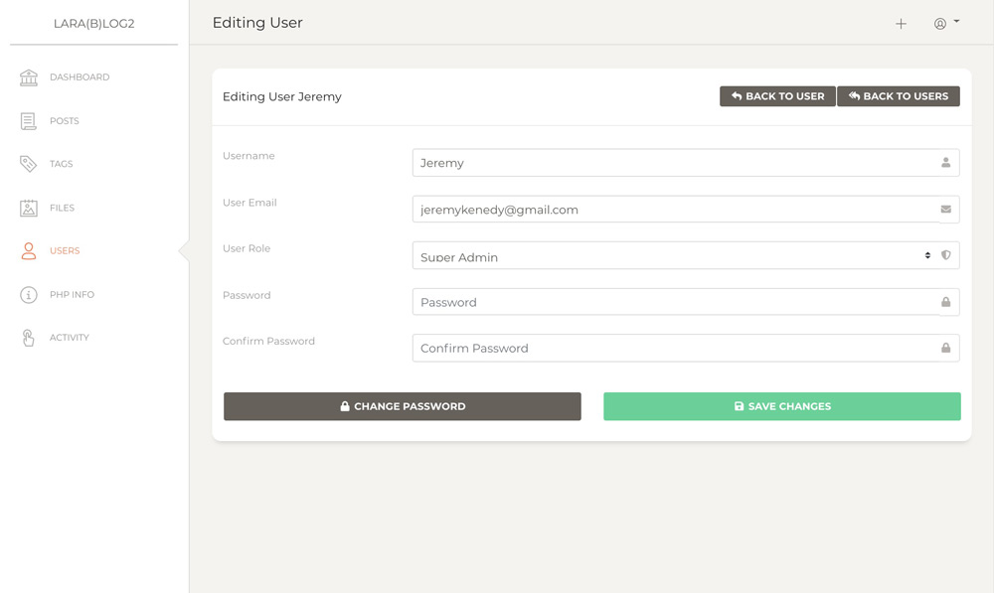Click the envelope icon beside User Email

tap(946, 209)
